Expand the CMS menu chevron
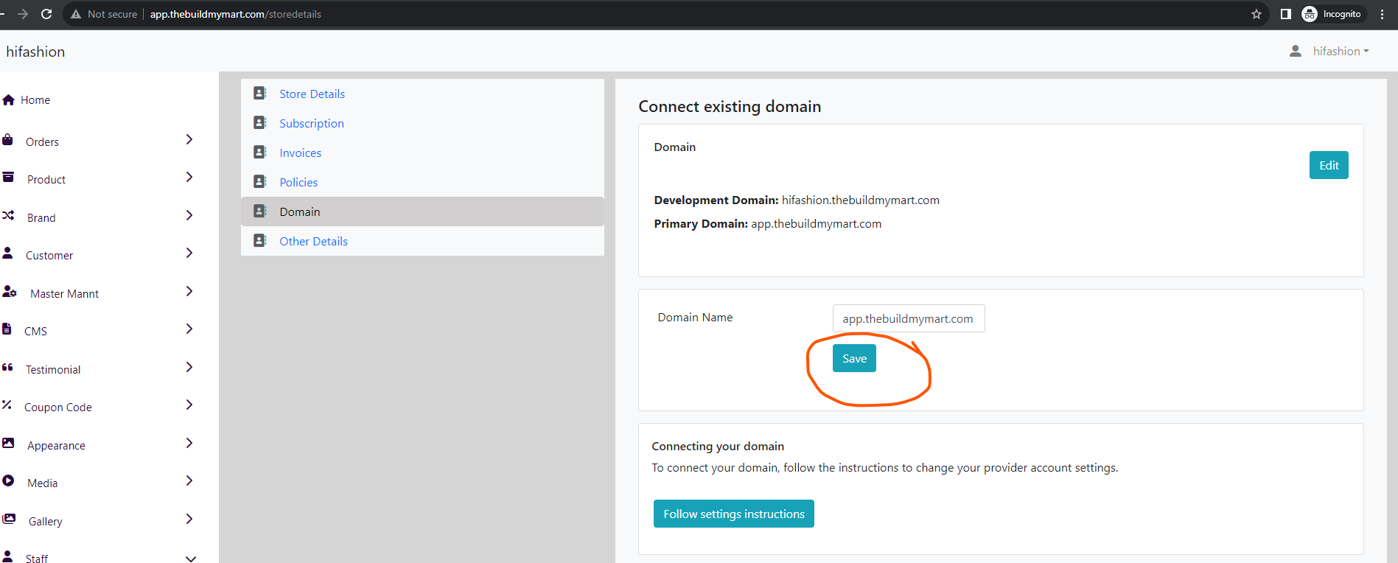 [x=189, y=329]
